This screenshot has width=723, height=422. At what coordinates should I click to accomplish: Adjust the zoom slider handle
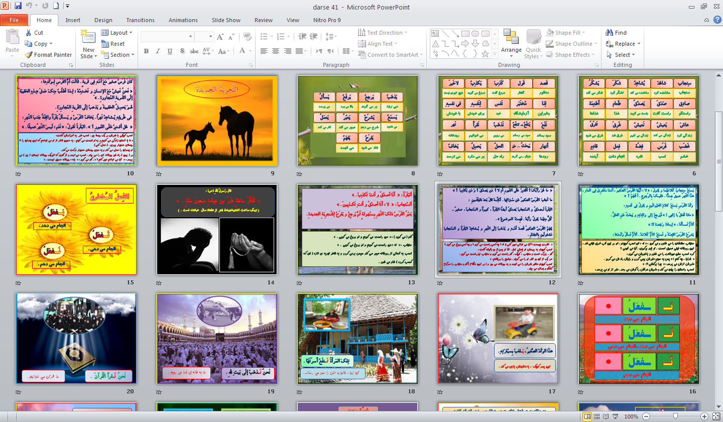coord(675,416)
